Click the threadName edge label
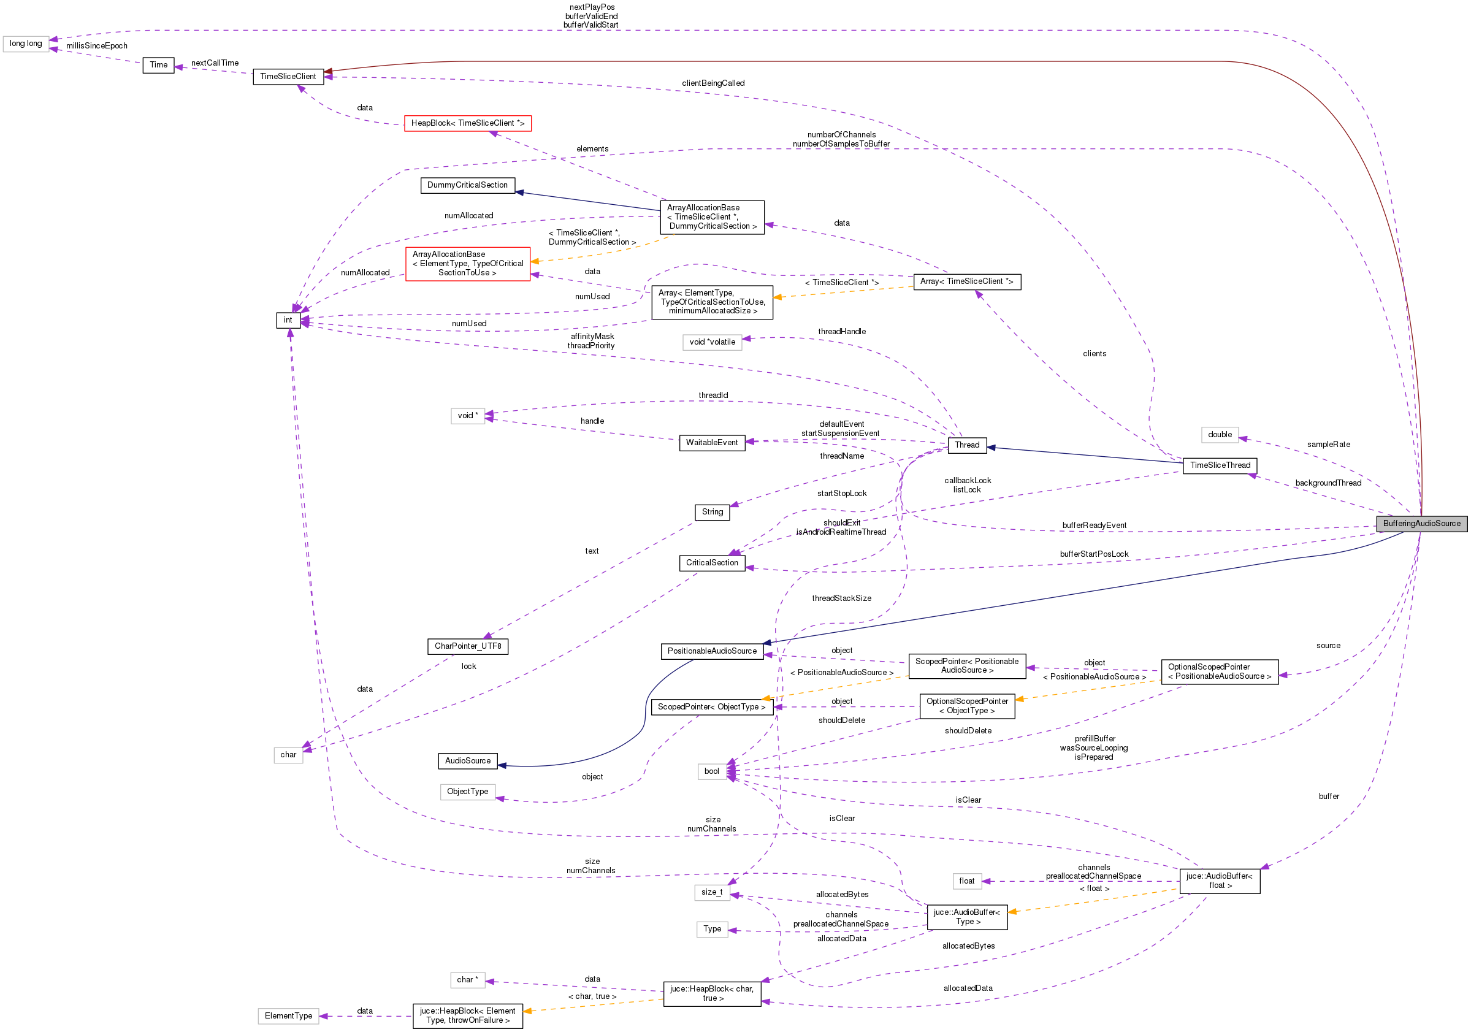 (x=842, y=456)
